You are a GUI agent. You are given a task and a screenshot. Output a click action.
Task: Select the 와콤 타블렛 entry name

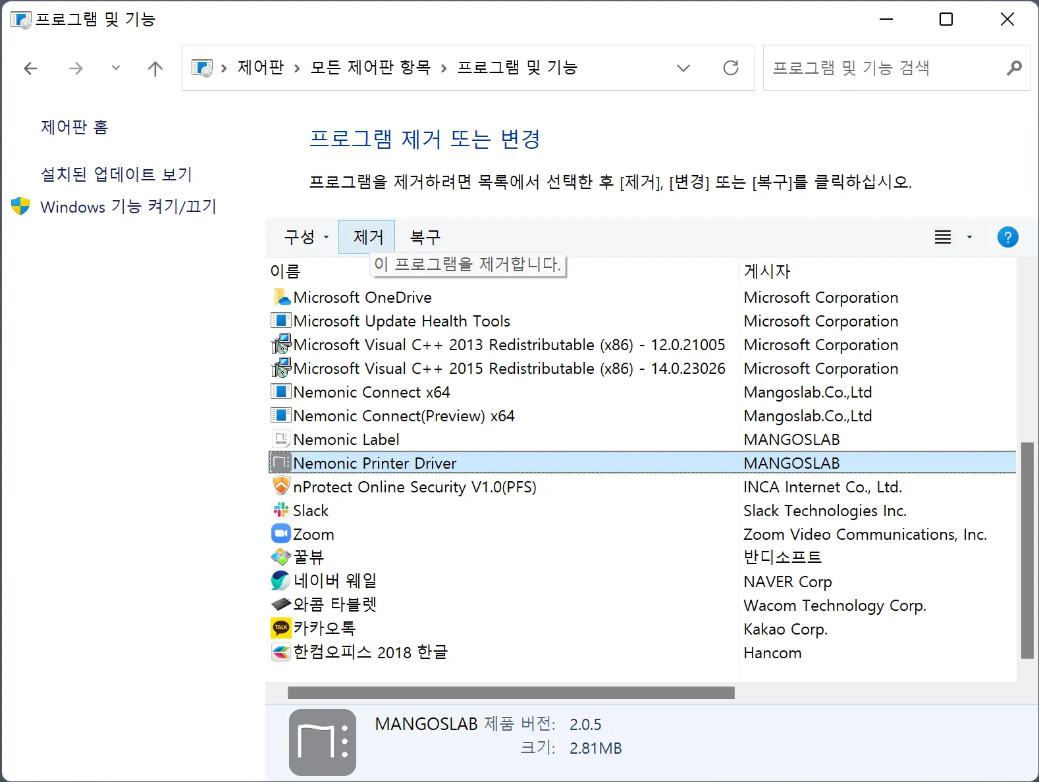(x=334, y=604)
